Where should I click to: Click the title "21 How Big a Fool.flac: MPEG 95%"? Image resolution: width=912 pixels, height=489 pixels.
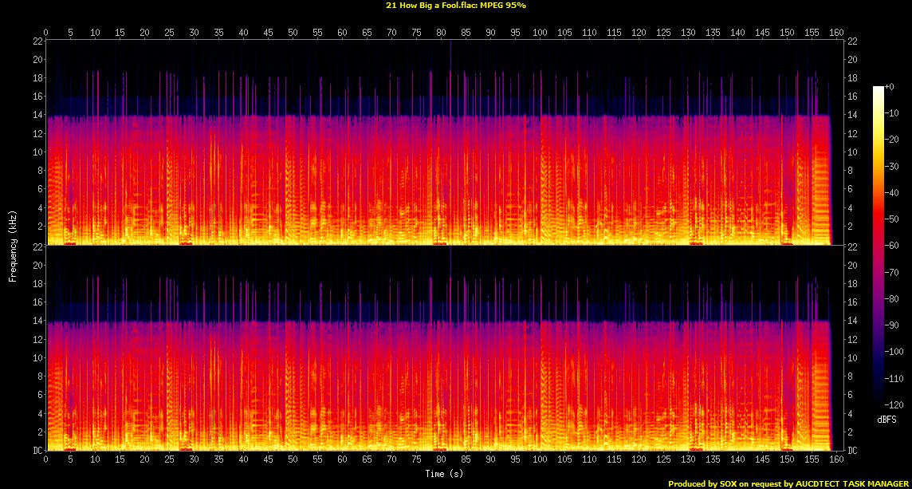pyautogui.click(x=455, y=5)
